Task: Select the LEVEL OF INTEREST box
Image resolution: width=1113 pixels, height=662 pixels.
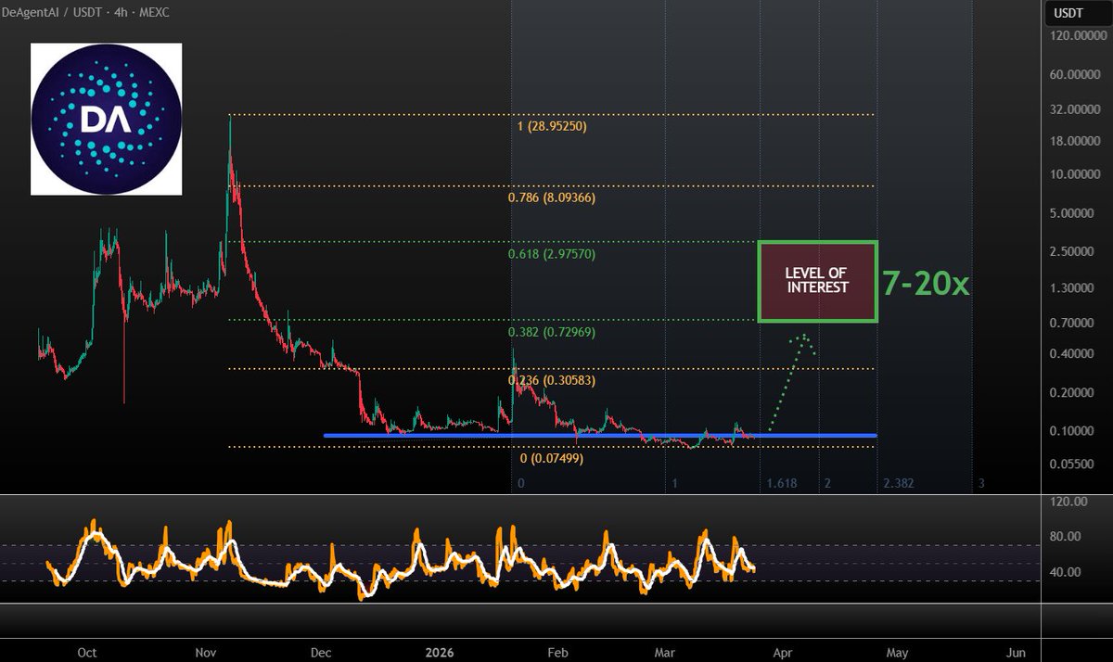Action: (817, 279)
